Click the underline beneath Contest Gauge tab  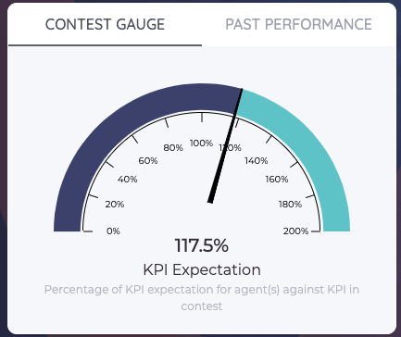105,45
